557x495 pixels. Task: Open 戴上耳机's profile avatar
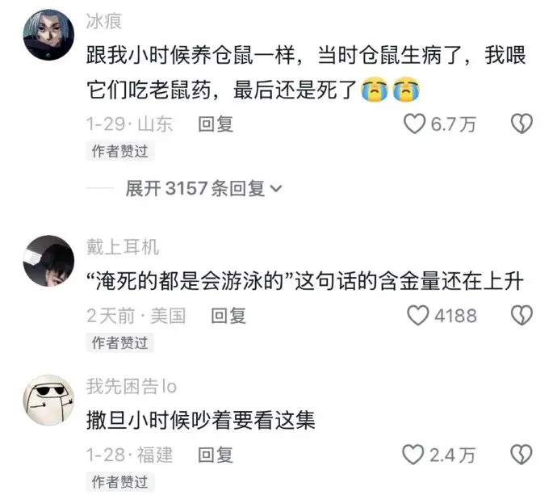[48, 261]
